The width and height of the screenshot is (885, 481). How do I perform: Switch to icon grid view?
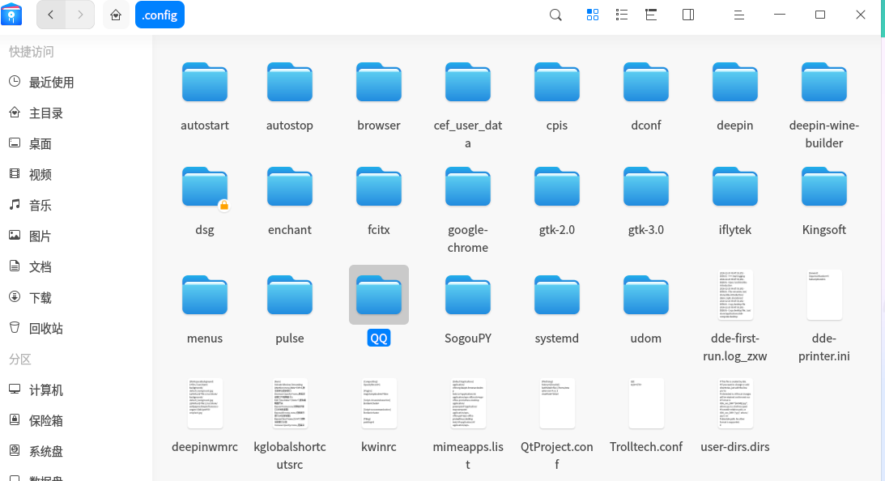pos(593,15)
